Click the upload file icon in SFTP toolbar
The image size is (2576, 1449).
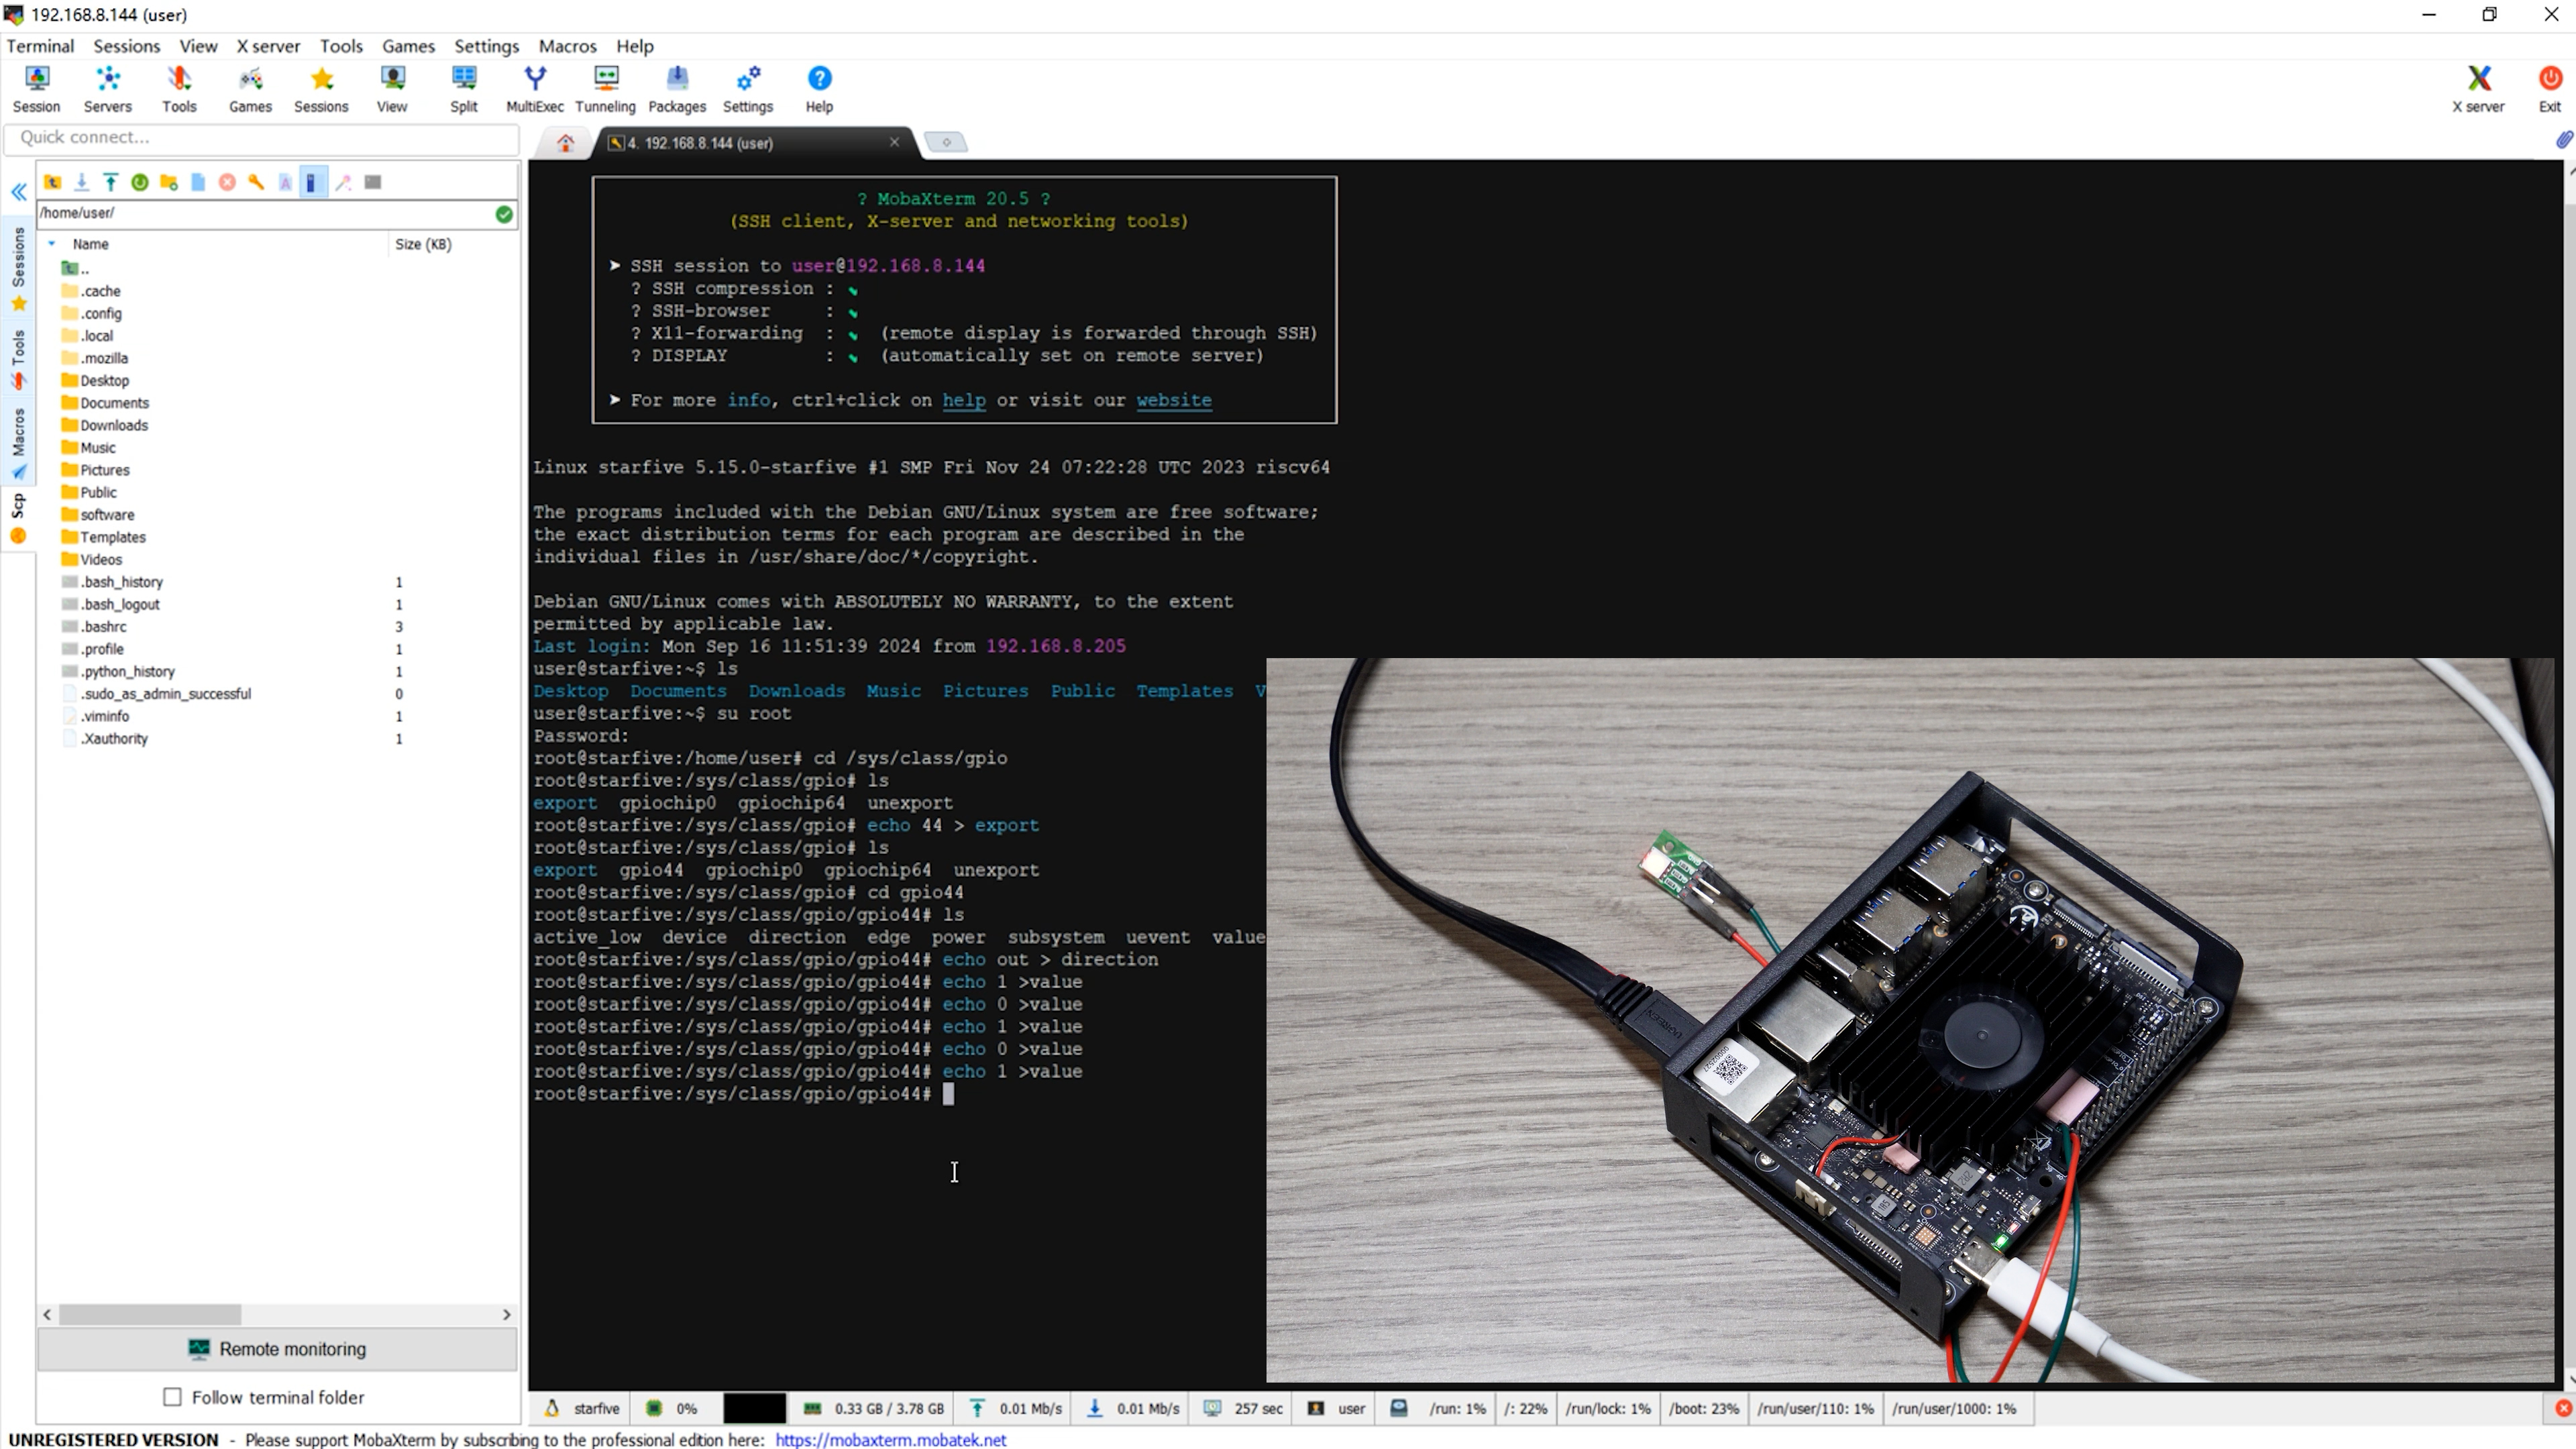(111, 182)
